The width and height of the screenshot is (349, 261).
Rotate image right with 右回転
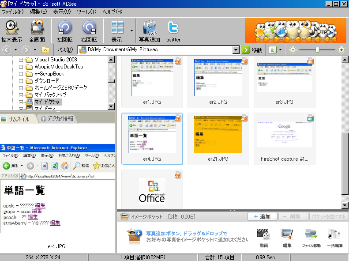pyautogui.click(x=89, y=31)
